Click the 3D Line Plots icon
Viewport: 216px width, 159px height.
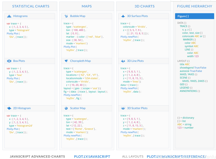coord(123,61)
